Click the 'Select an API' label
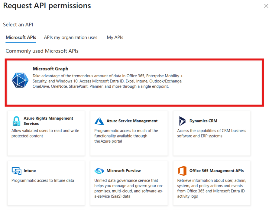This screenshot has height=210, width=272. coord(18,24)
